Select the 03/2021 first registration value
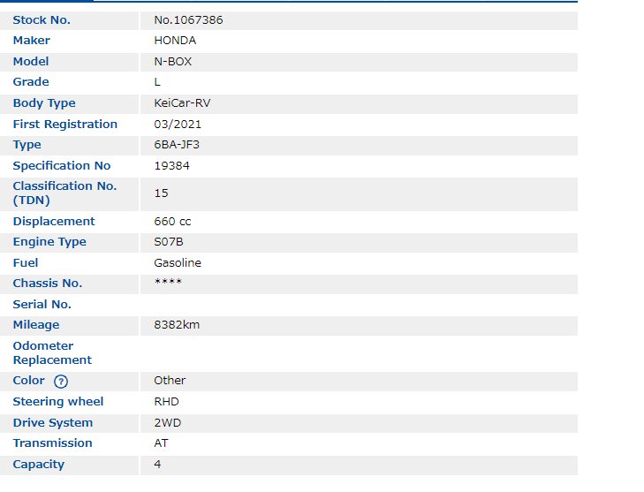The width and height of the screenshot is (644, 492). [x=178, y=125]
